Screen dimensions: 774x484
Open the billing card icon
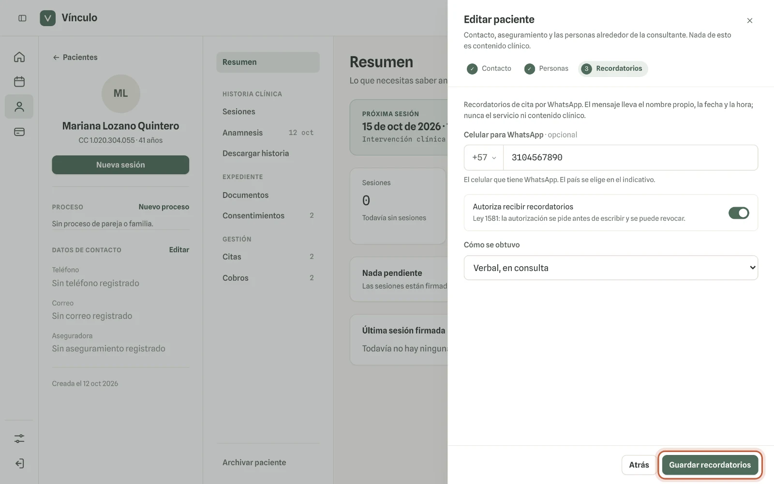[x=19, y=132]
